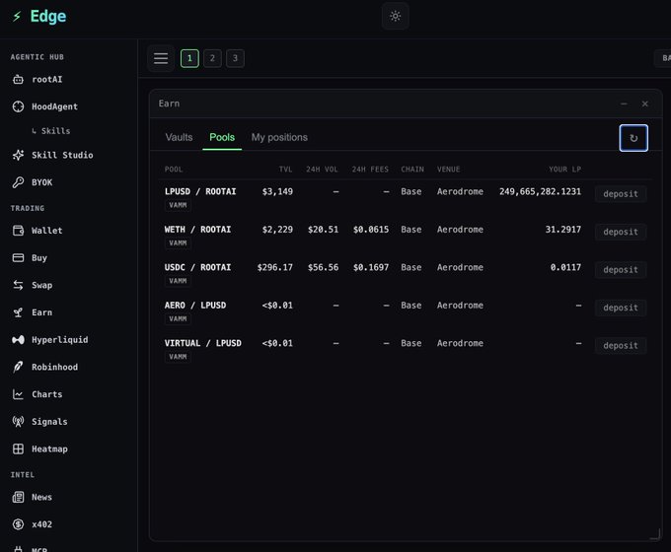This screenshot has height=552, width=671.
Task: Deposit into WETH / ROOTAI pool
Action: (x=621, y=232)
